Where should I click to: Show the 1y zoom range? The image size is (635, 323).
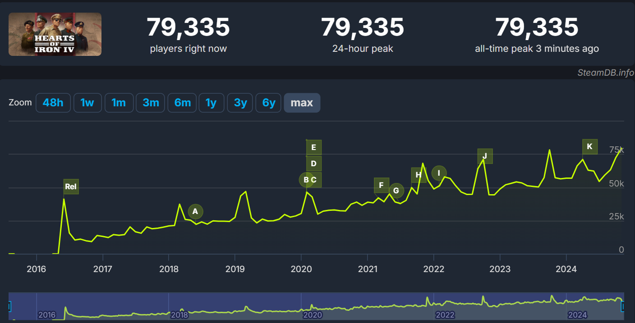click(211, 103)
